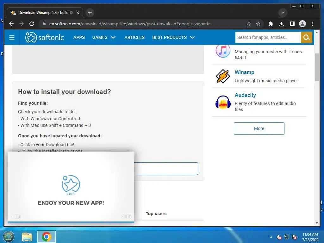Open the Action Center flag icon
324x243 pixels.
[294, 237]
